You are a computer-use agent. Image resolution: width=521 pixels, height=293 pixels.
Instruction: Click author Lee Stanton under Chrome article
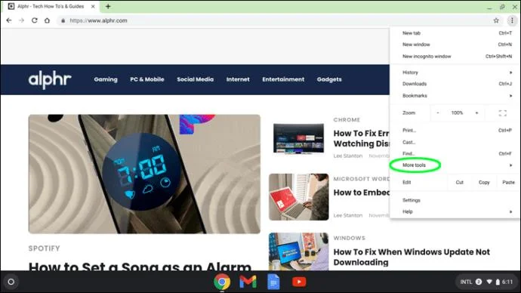(348, 156)
